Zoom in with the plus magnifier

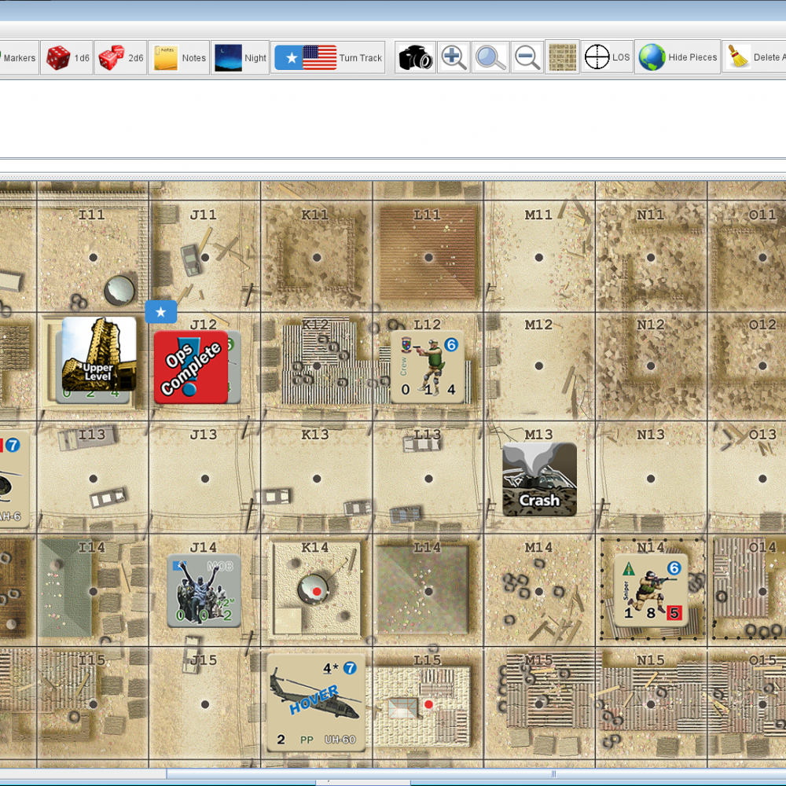pos(454,58)
